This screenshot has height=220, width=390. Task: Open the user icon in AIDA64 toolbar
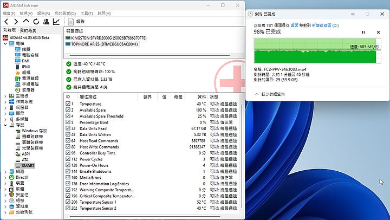46,22
